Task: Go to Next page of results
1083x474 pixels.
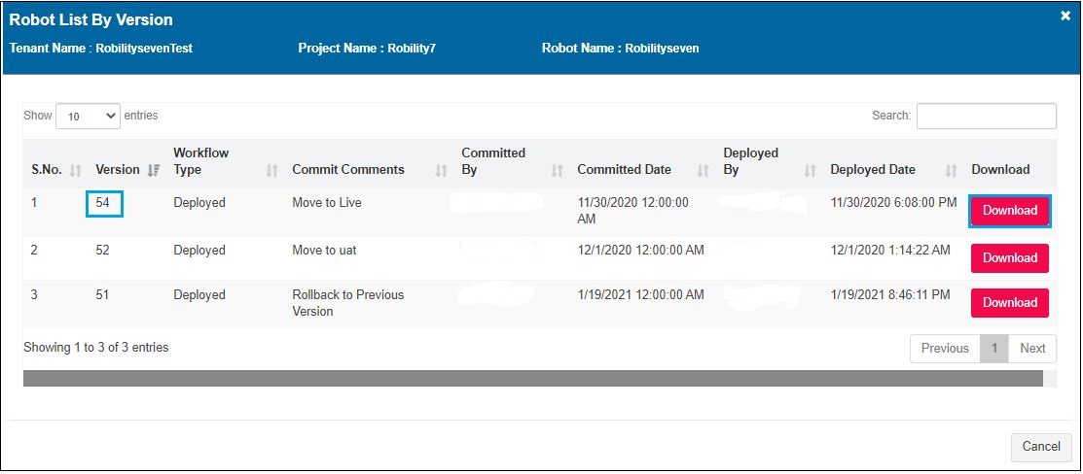Action: [1032, 349]
